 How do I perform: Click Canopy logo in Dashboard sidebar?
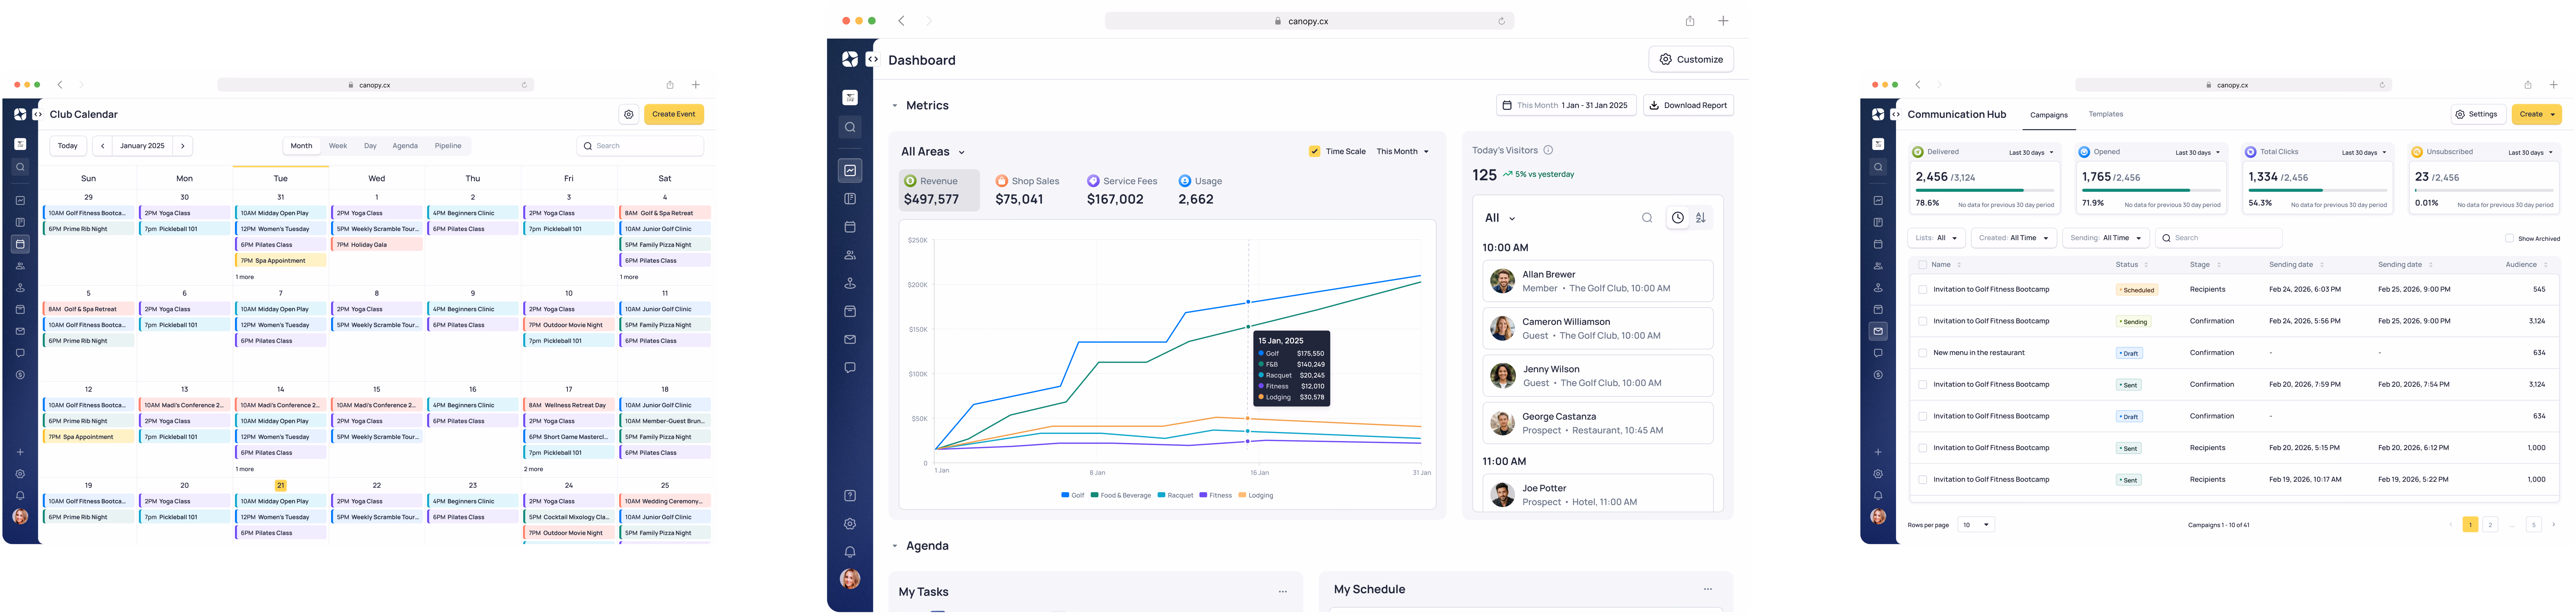850,59
